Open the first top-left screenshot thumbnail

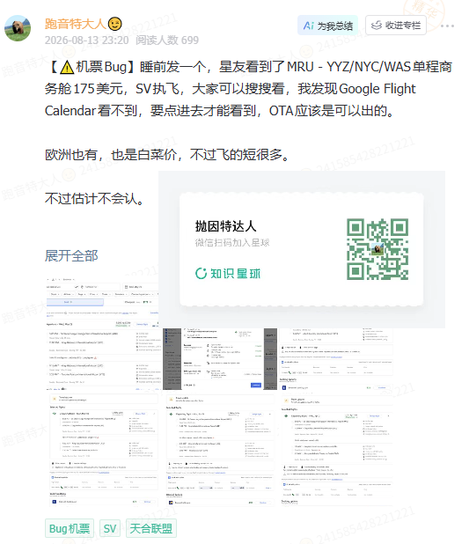tap(103, 334)
